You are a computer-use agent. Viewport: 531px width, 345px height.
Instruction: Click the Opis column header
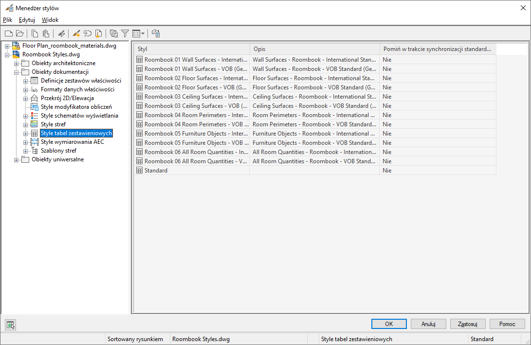[x=314, y=49]
